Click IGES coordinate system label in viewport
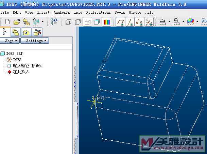This screenshot has width=207, height=154. point(101,98)
